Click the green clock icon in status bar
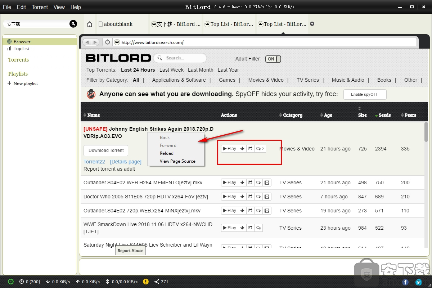 coord(11,282)
